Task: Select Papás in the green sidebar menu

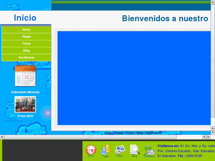Action: pyautogui.click(x=26, y=37)
